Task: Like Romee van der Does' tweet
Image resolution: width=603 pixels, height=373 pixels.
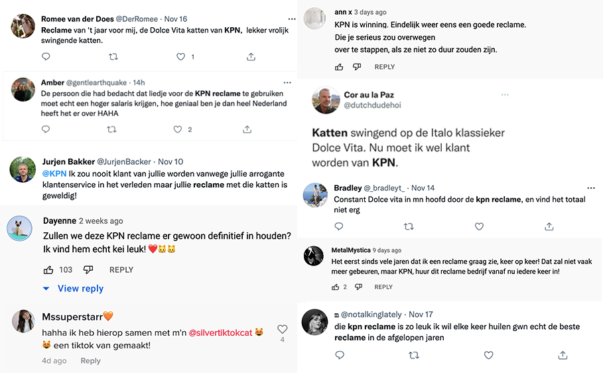Action: click(181, 57)
